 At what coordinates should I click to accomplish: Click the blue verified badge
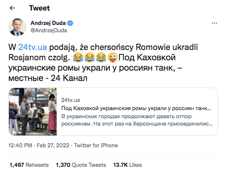[x=70, y=23]
